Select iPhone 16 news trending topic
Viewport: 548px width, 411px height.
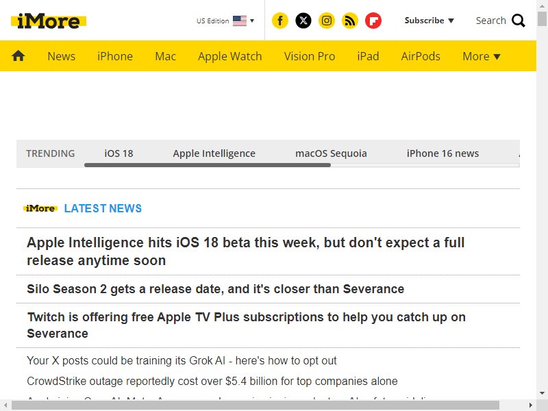click(x=443, y=153)
